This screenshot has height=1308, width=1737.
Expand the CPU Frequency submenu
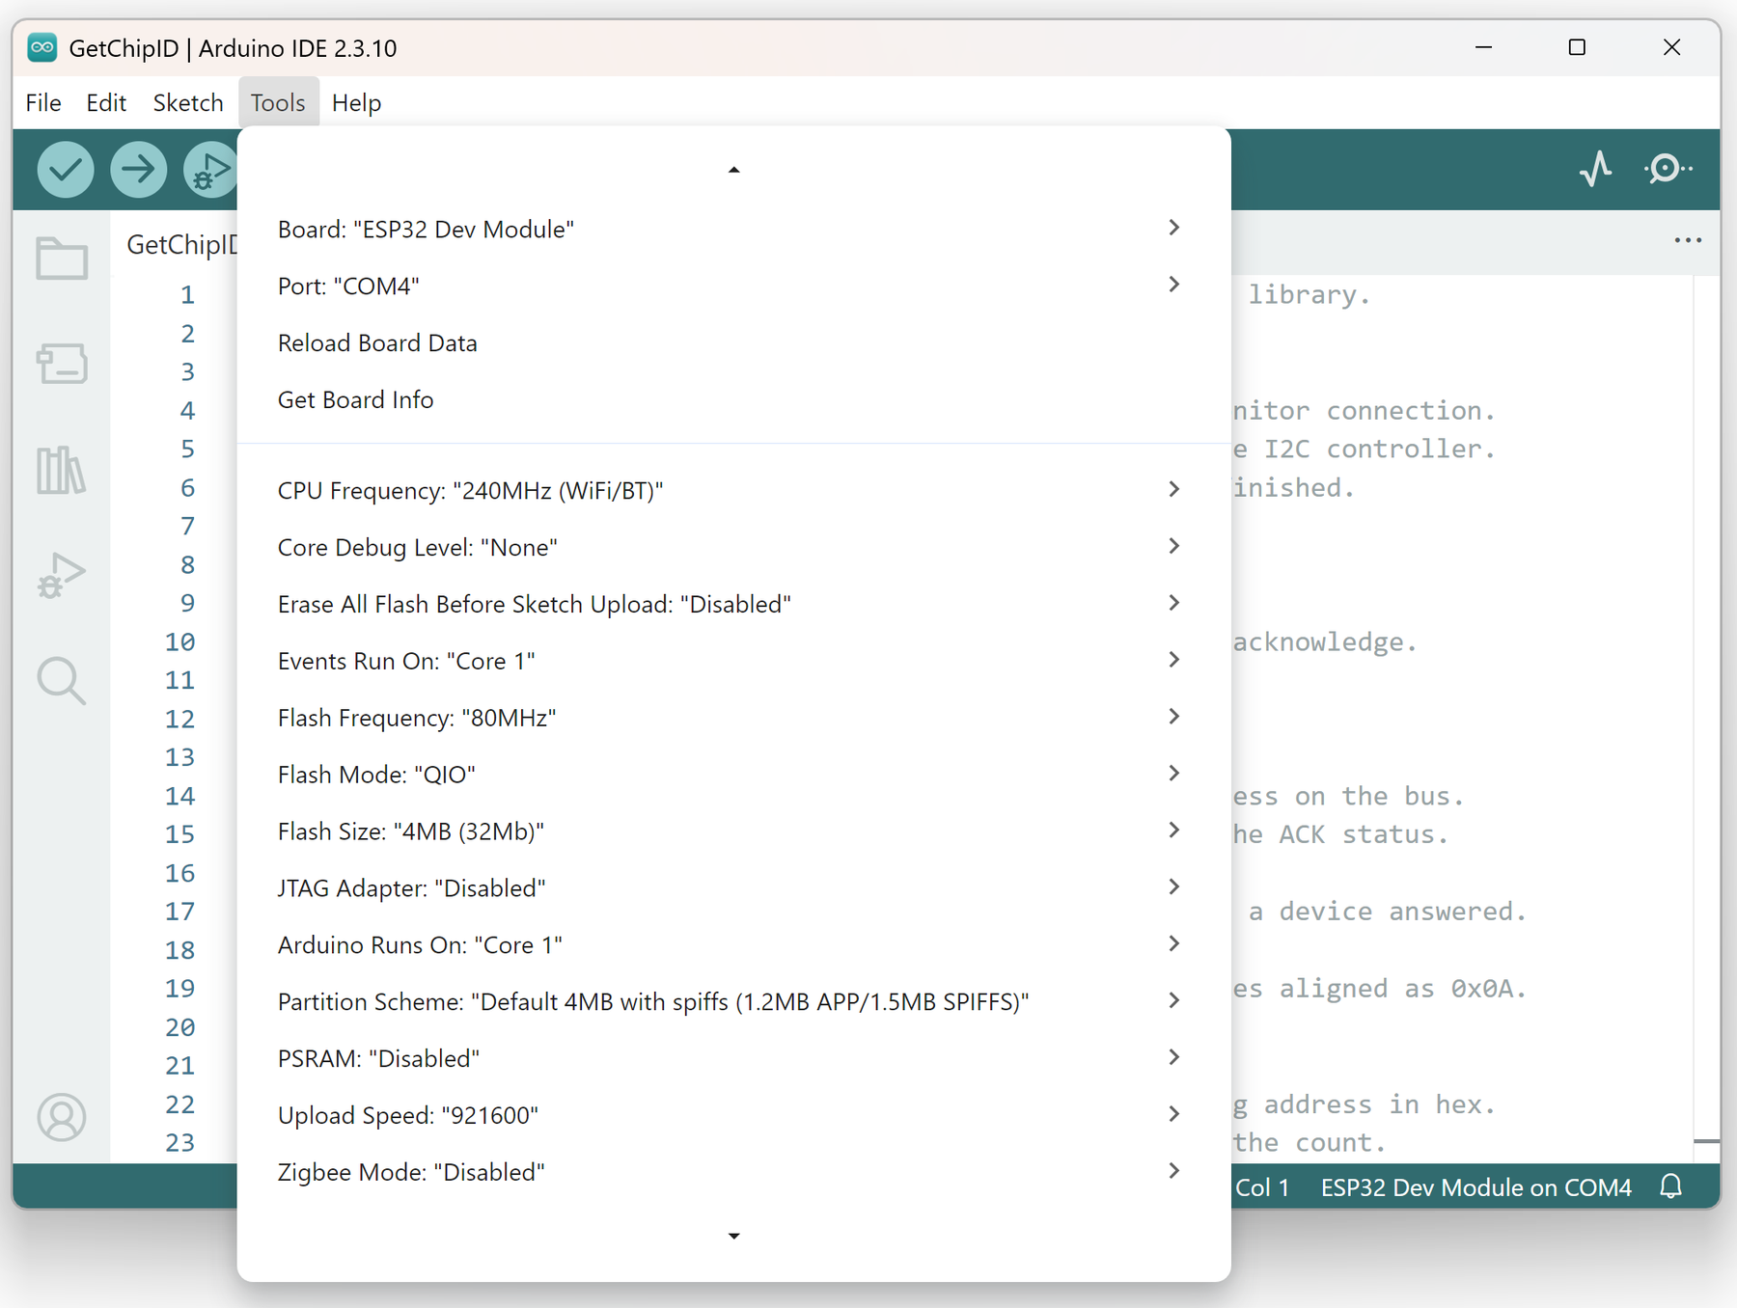(733, 491)
